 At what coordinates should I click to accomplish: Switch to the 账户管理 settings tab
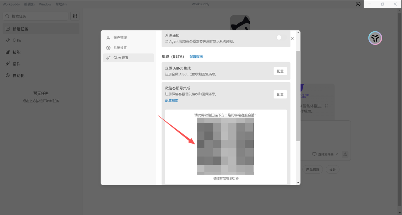[128, 38]
